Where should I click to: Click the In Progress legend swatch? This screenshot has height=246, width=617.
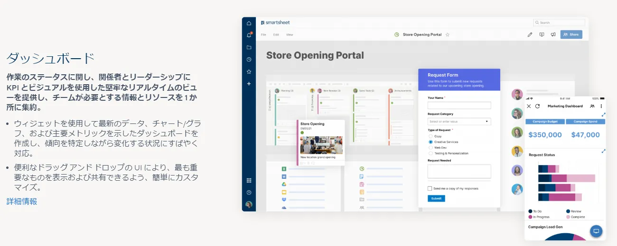[x=530, y=217]
